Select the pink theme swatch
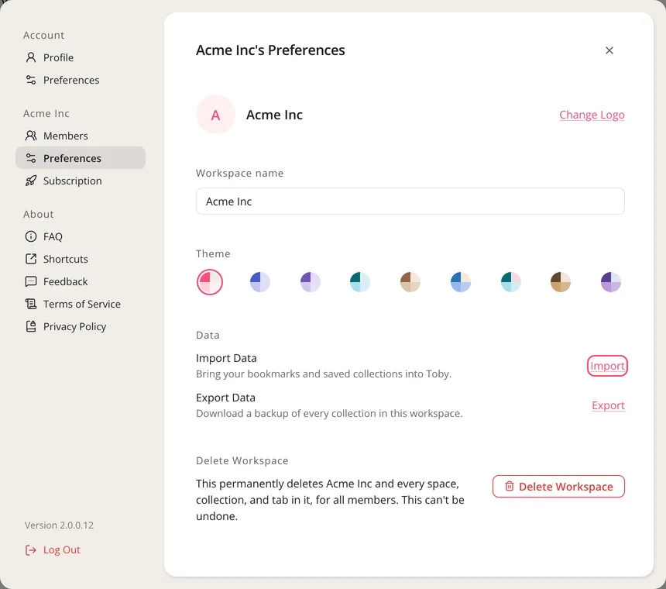Viewport: 666px width, 589px height. pos(210,282)
